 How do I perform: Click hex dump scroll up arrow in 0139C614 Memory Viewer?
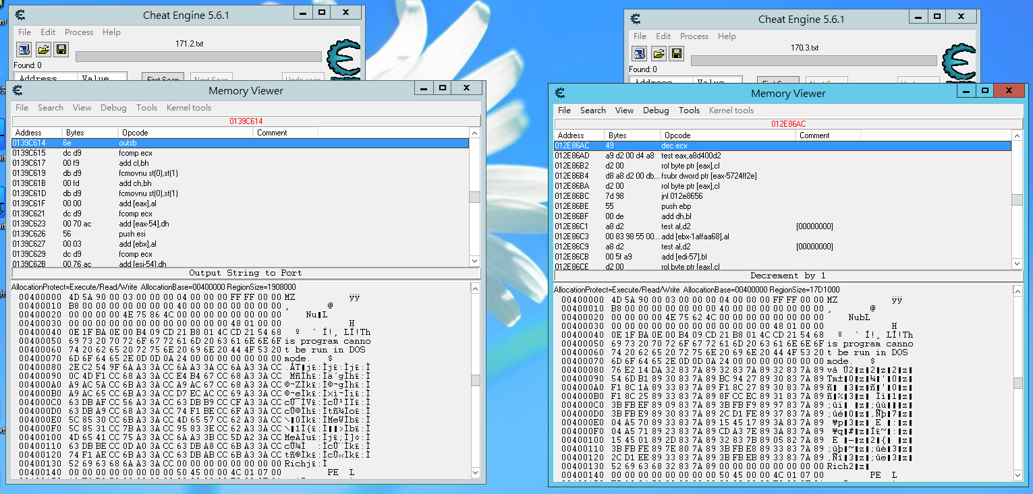click(x=475, y=288)
